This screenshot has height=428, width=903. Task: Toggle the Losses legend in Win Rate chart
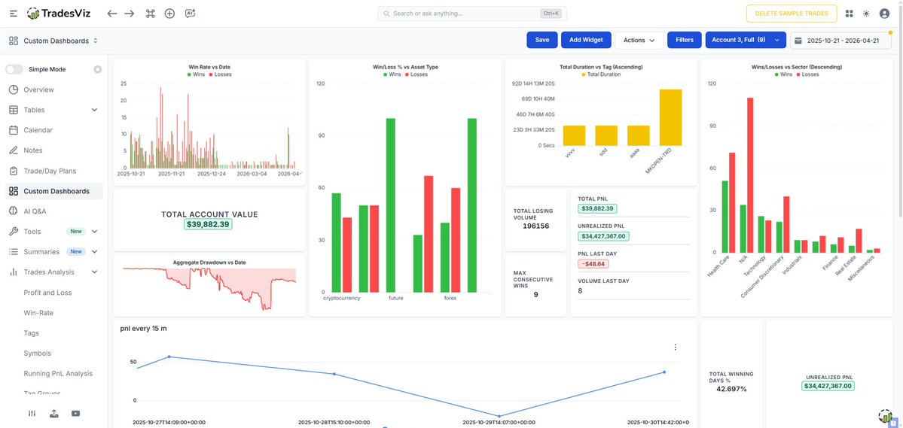(221, 74)
